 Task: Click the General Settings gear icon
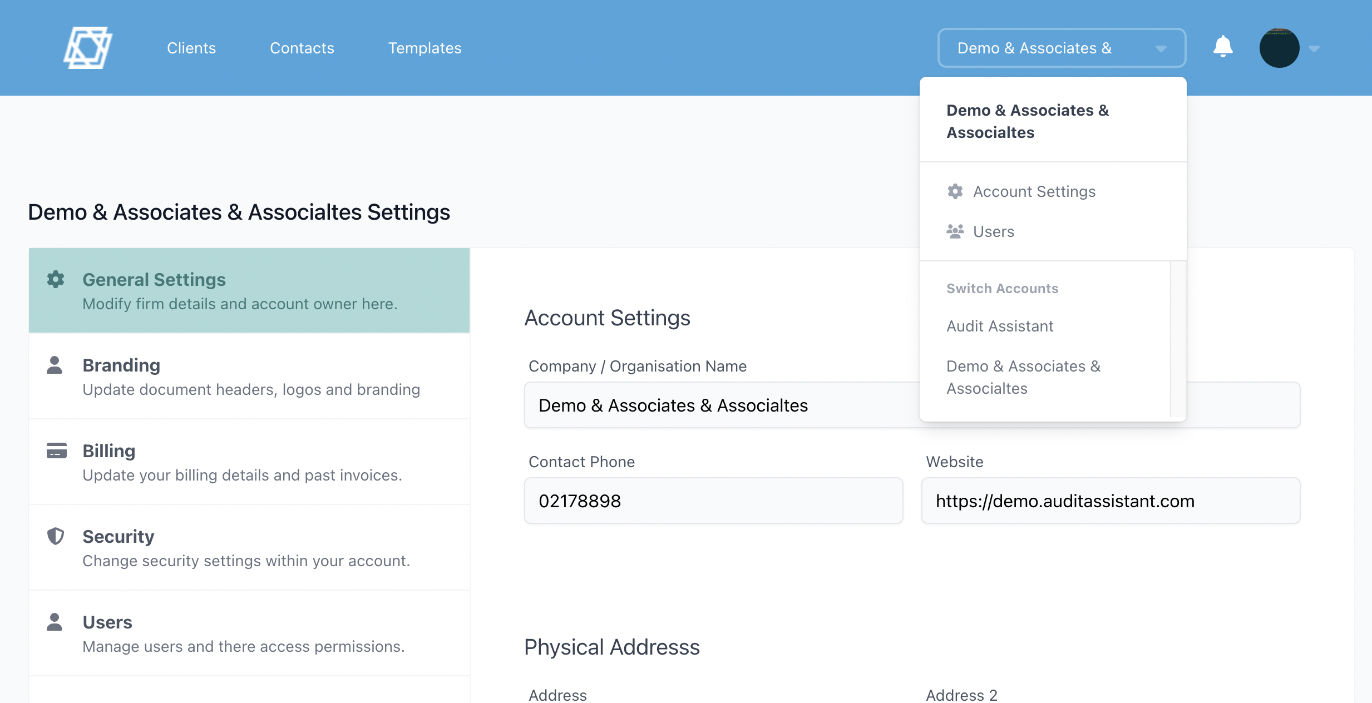click(56, 279)
